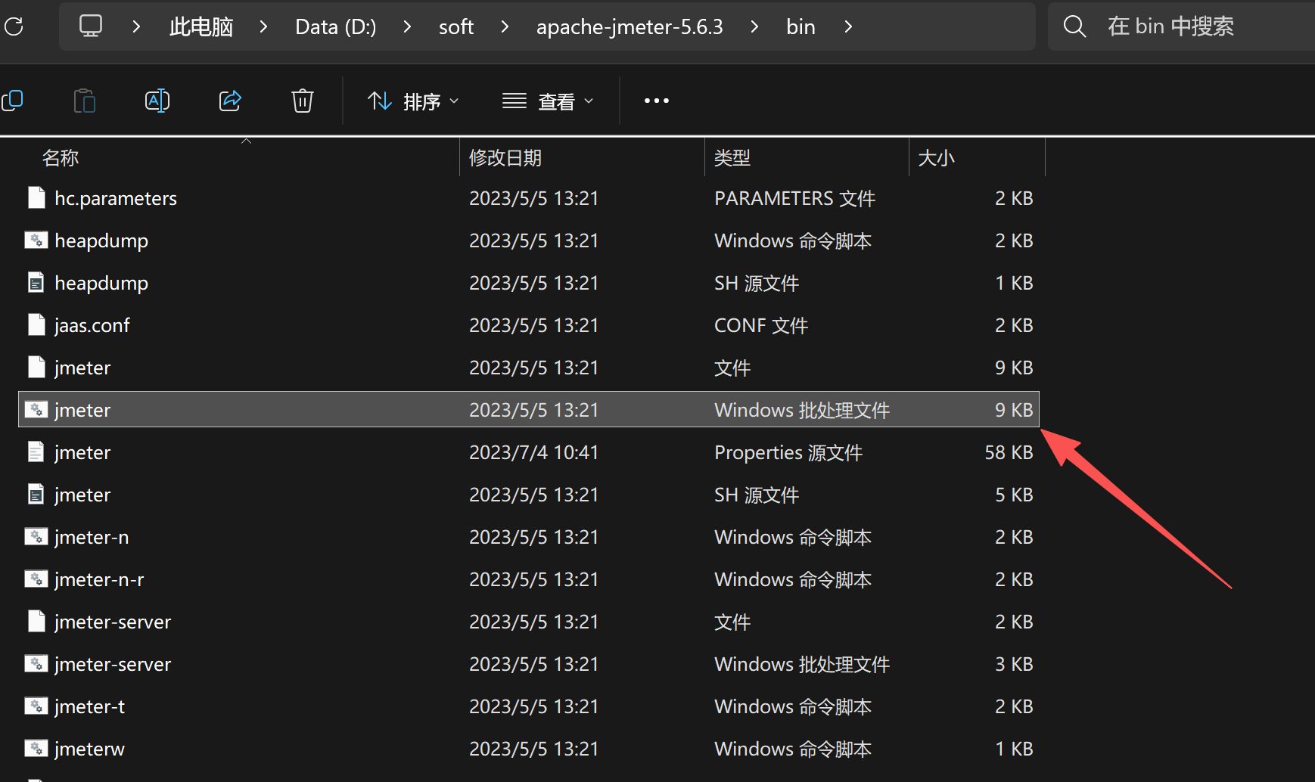This screenshot has height=782, width=1315.
Task: Navigate to apache-jmeter-5.6.3 breadcrumb
Action: coord(630,27)
